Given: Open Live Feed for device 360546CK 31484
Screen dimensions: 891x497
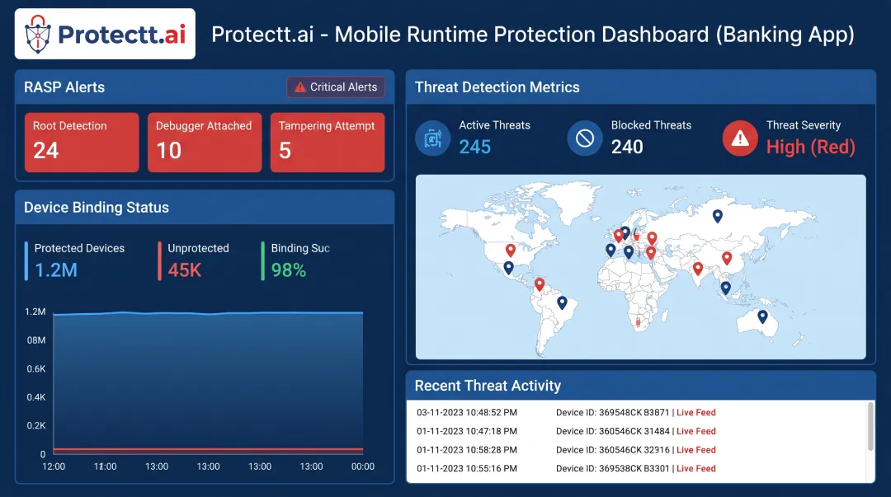Looking at the screenshot, I should tap(696, 431).
